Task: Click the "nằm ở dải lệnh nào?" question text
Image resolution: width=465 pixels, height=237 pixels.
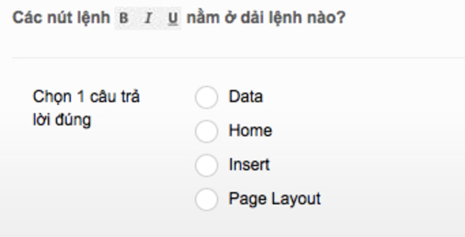Action: [266, 18]
